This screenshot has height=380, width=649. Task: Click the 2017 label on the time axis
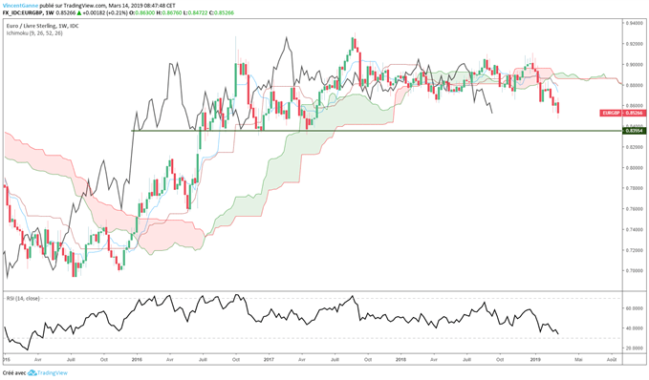[269, 360]
